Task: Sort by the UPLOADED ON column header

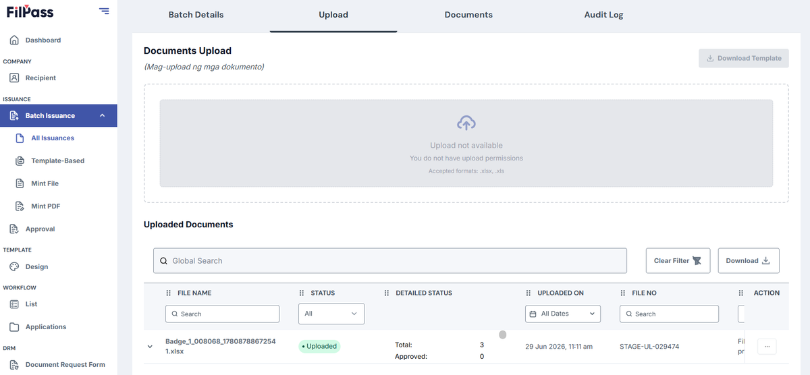Action: point(561,293)
